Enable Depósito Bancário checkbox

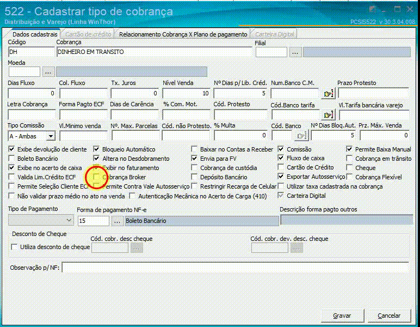(x=194, y=177)
